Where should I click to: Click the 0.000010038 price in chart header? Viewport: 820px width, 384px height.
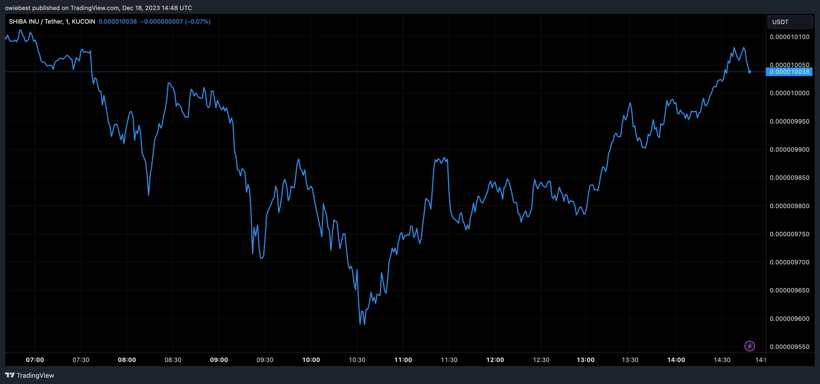(118, 22)
